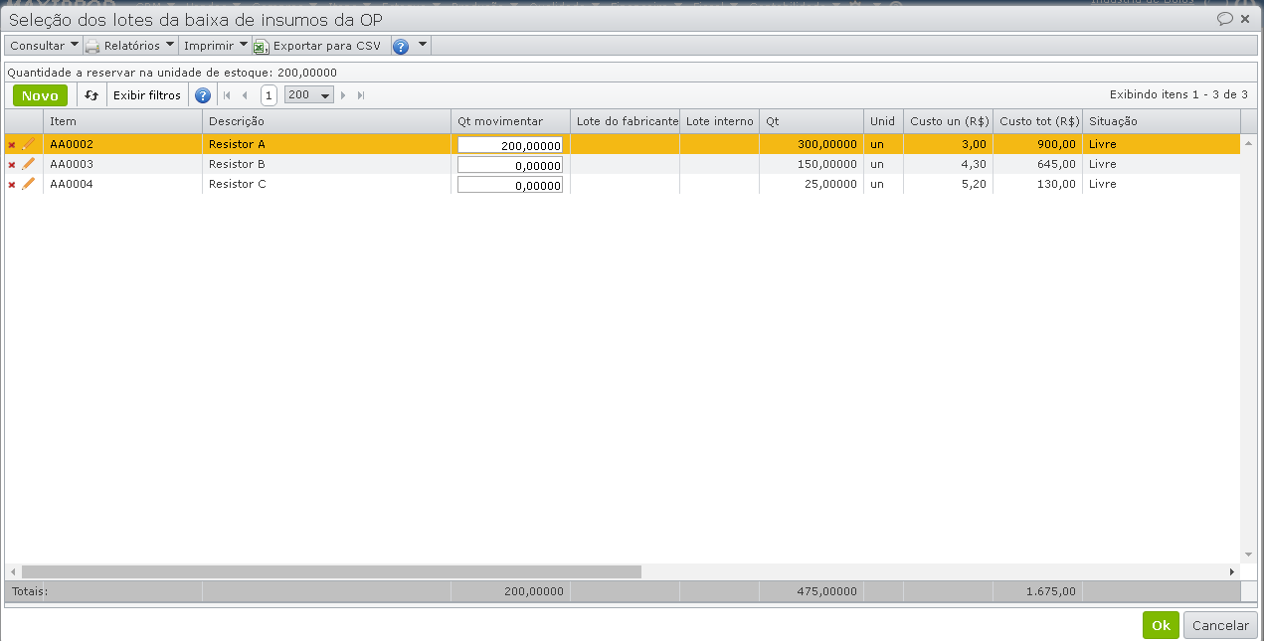This screenshot has height=641, width=1264.
Task: Click Exibir filtros
Action: [x=147, y=95]
